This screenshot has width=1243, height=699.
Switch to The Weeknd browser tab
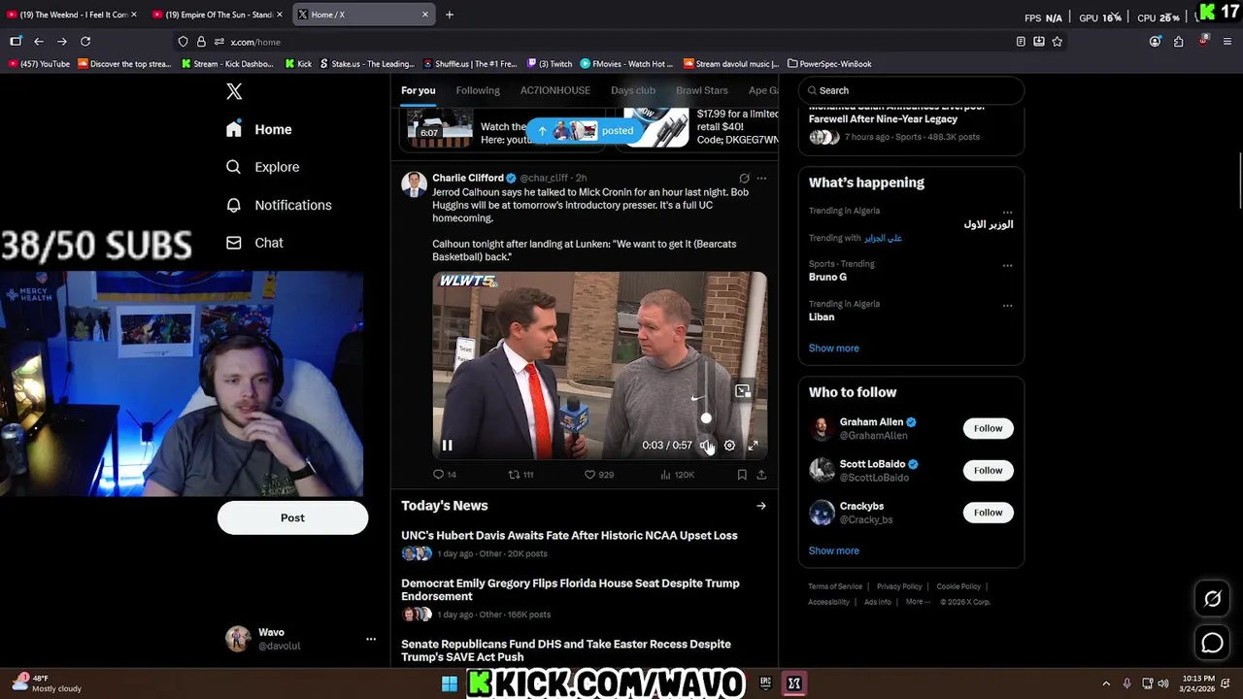tap(72, 15)
